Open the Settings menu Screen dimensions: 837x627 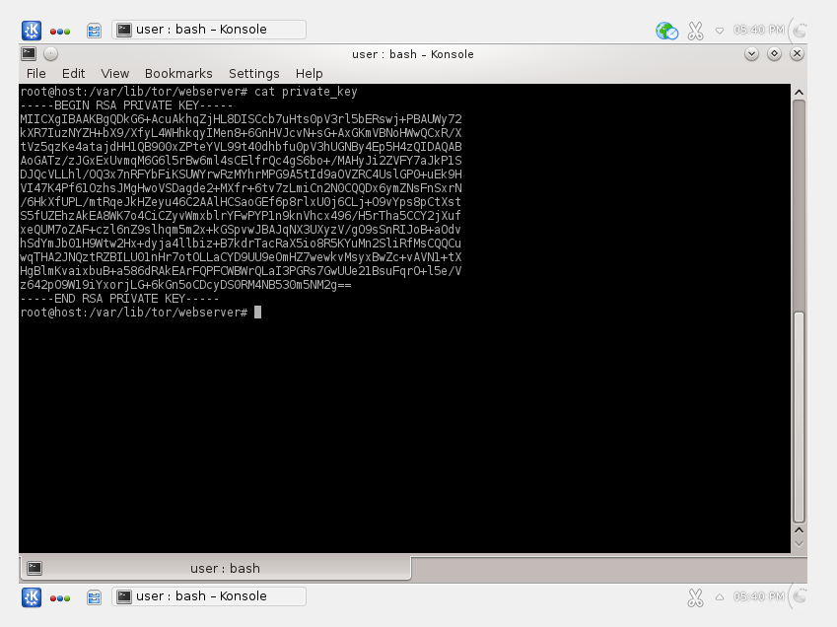254,74
